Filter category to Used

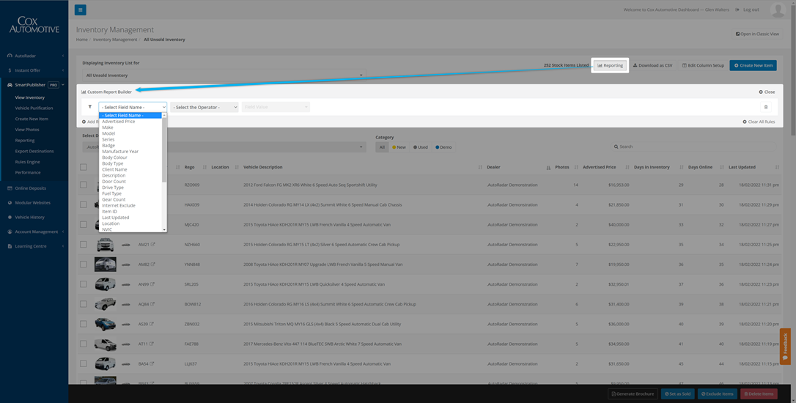pyautogui.click(x=420, y=147)
